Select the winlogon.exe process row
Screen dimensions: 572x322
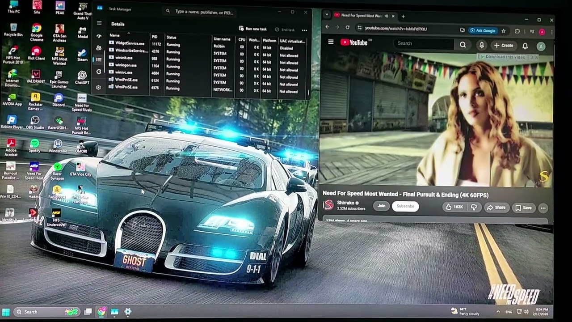click(208, 66)
